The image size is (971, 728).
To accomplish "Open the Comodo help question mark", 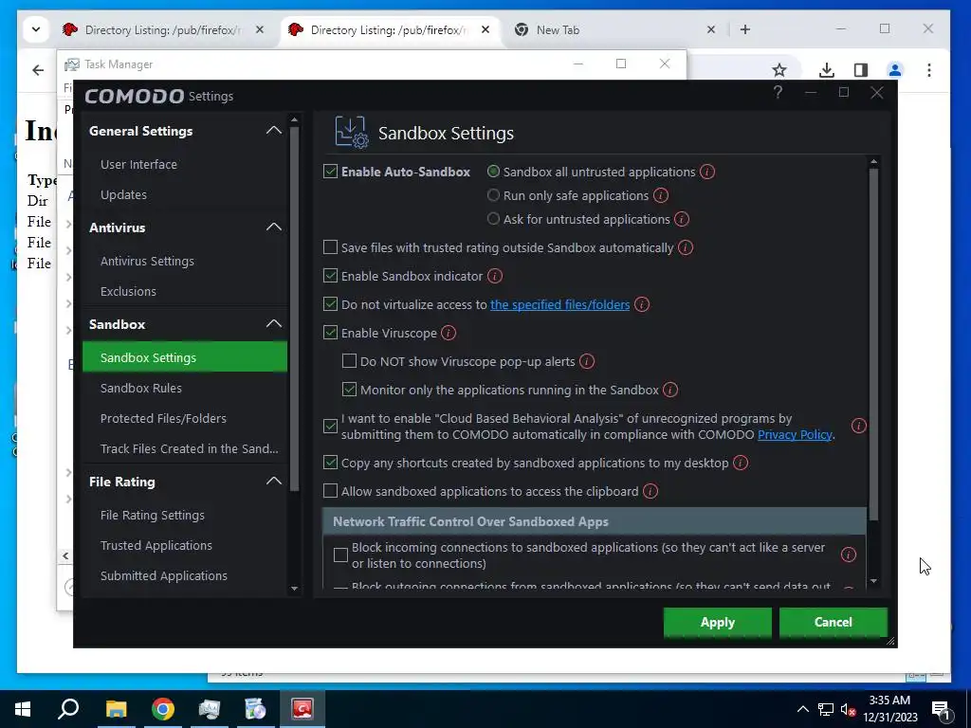I will 778,93.
